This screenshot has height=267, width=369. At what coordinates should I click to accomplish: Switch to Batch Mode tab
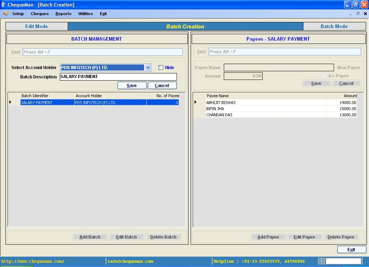coord(334,26)
